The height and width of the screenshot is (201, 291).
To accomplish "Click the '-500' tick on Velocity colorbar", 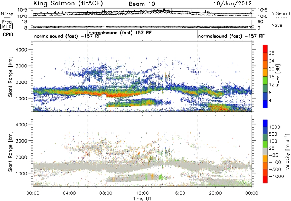I will [275, 169].
